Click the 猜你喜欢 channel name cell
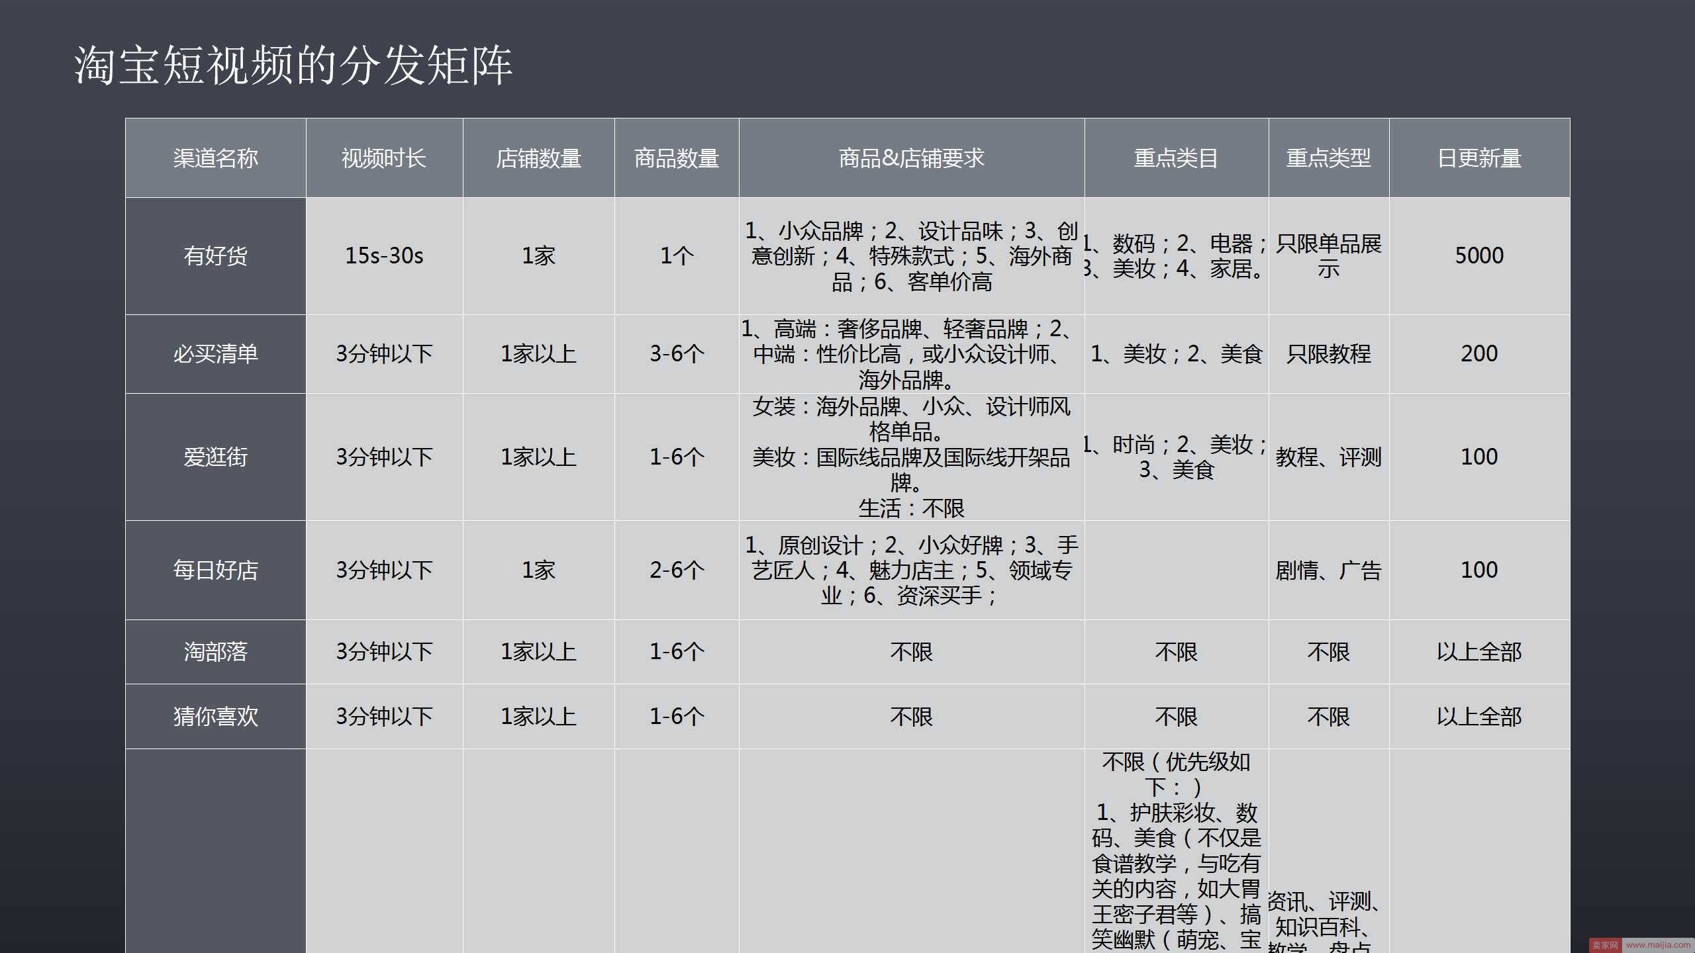Viewport: 1695px width, 953px height. [216, 716]
